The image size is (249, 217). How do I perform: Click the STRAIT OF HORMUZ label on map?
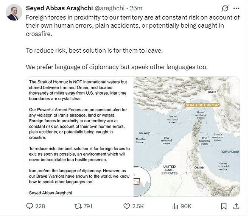[x=202, y=105]
